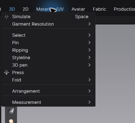Choose Press from the 3D menu

pyautogui.click(x=48, y=73)
